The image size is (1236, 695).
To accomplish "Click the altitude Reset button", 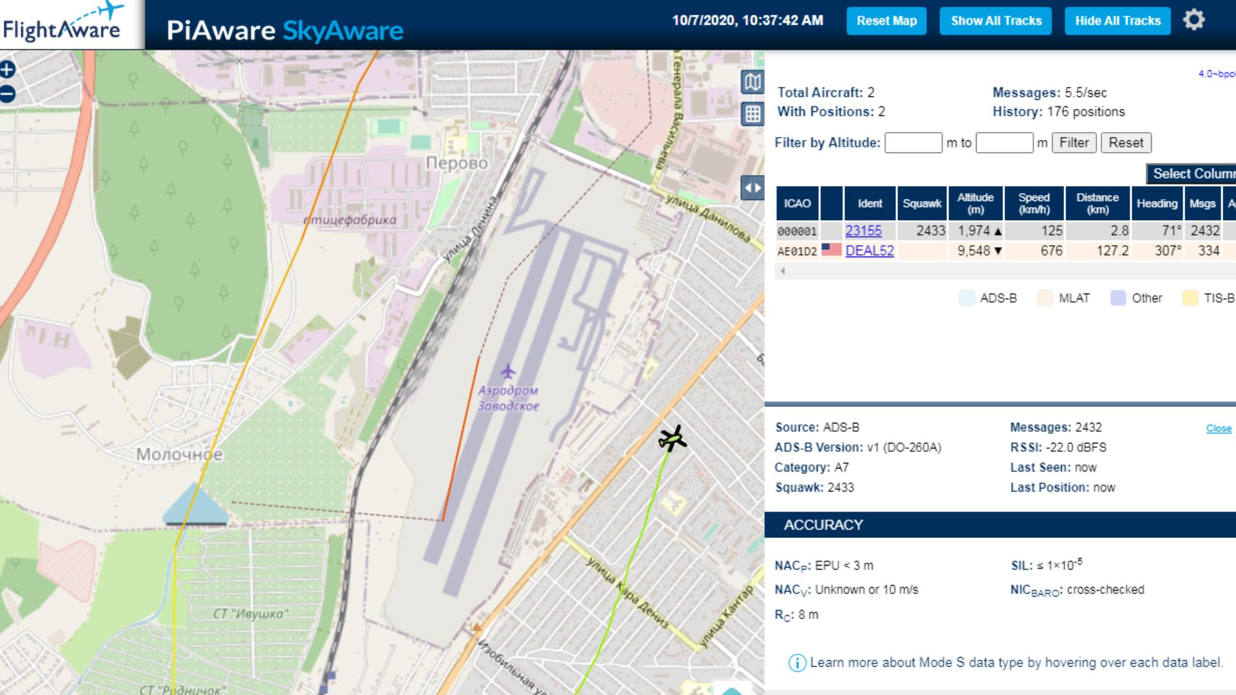I will point(1126,143).
